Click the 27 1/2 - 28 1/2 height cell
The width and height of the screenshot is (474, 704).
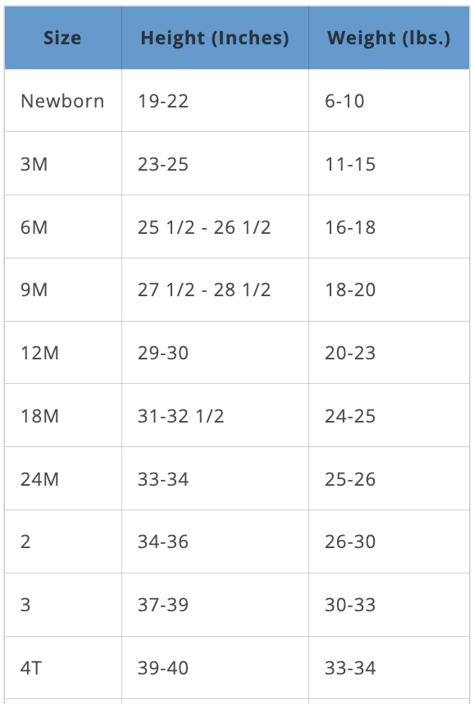pos(215,290)
